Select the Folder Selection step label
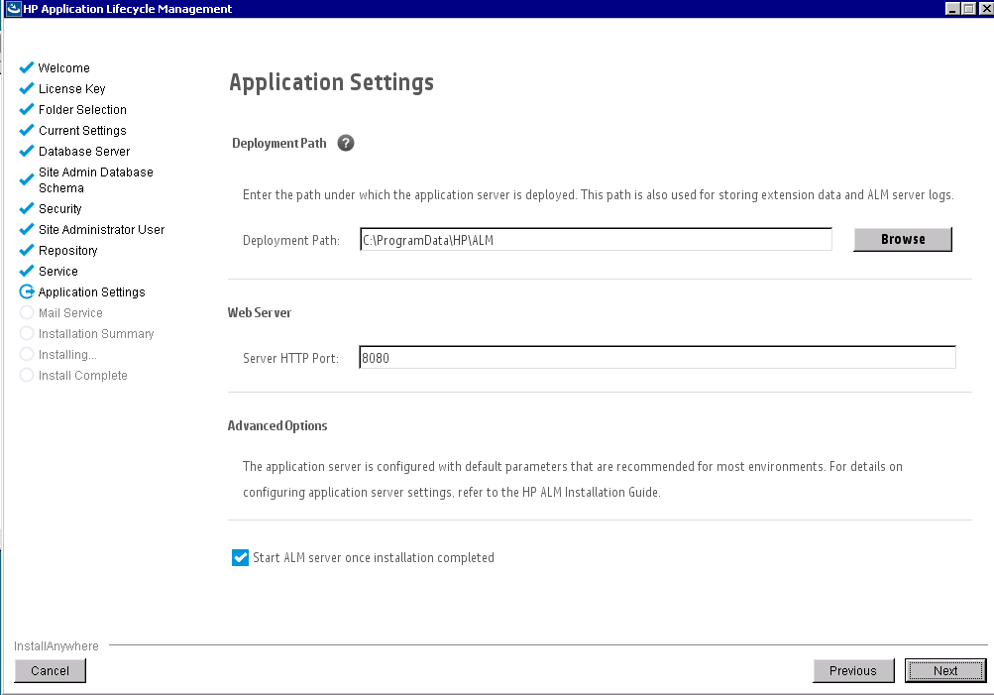994x695 pixels. point(82,110)
